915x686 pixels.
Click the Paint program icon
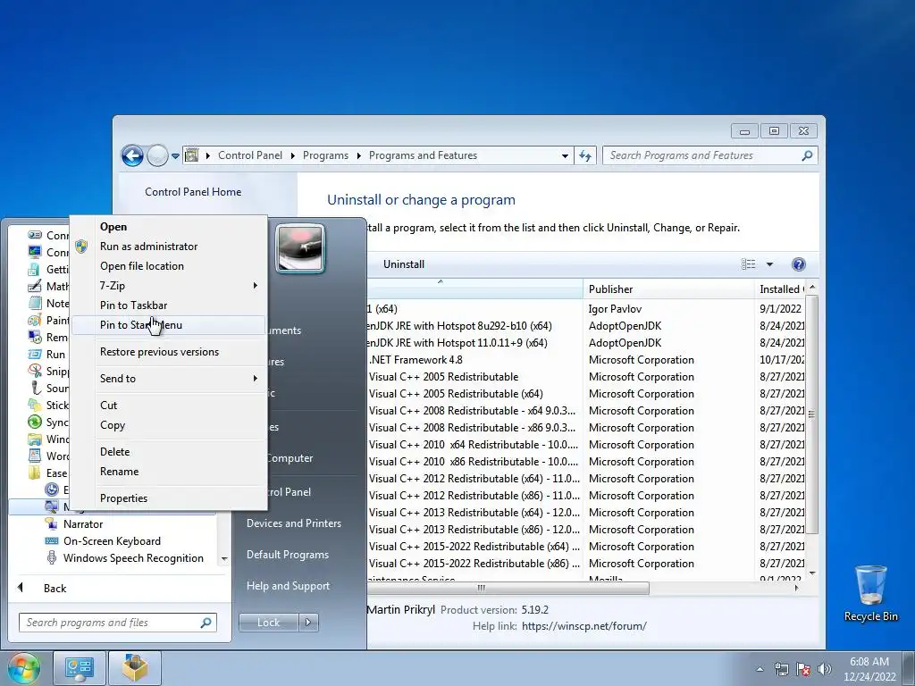click(x=35, y=321)
